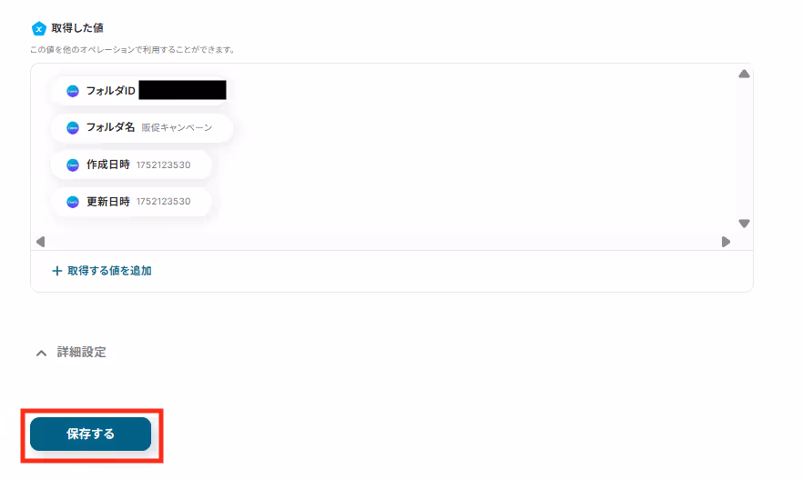
Task: Click the scroll left arrow in the values panel
Action: pos(40,242)
